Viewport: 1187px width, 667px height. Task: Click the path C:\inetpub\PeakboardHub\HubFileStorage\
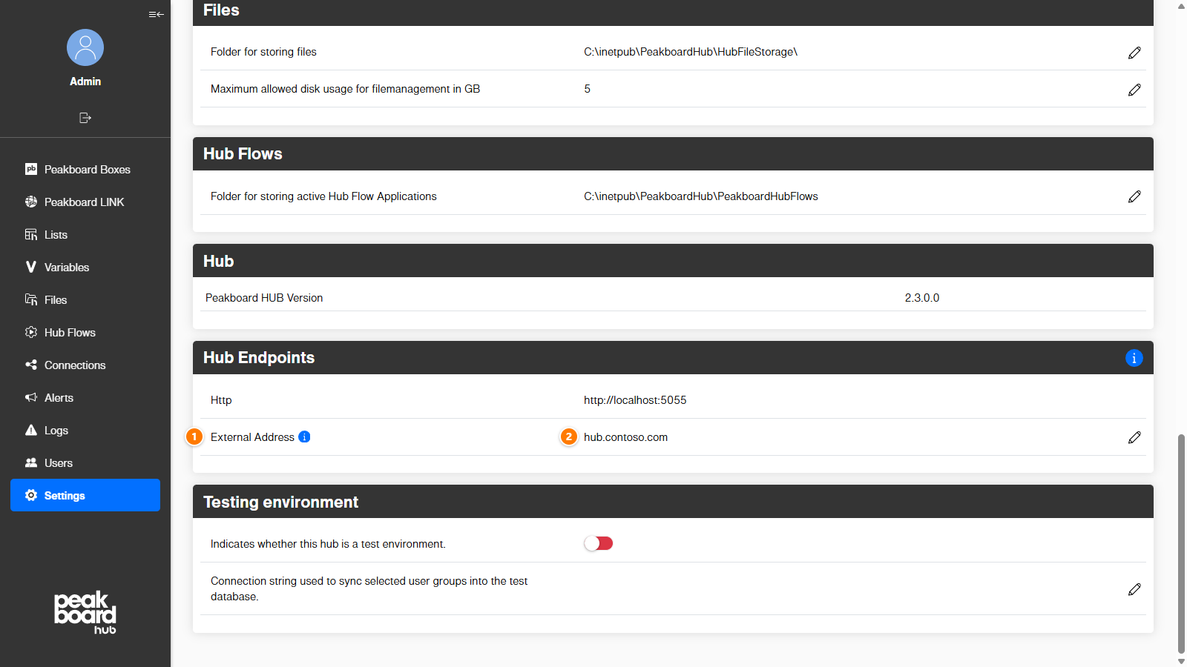coord(691,52)
